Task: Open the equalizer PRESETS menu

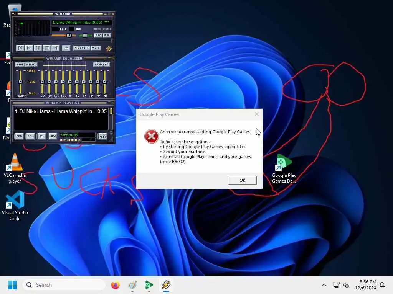Action: click(101, 64)
